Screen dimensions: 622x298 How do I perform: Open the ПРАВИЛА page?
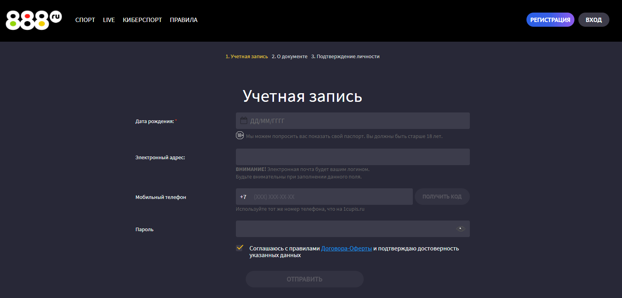(184, 20)
